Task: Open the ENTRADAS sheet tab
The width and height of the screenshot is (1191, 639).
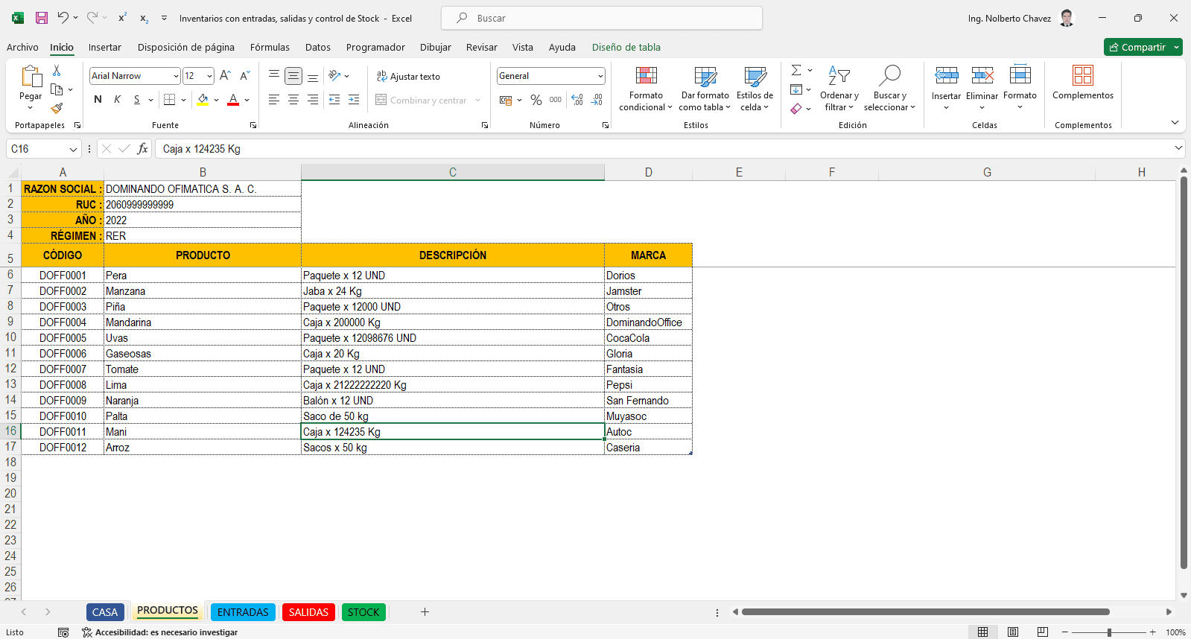Action: [243, 612]
